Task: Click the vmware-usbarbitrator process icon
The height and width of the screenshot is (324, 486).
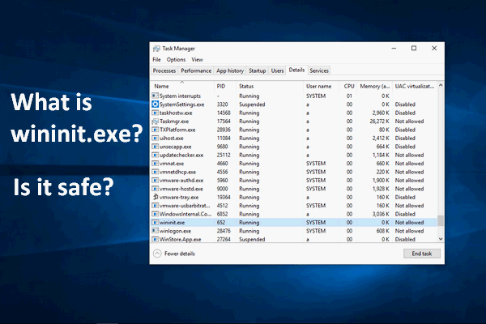Action: click(155, 205)
